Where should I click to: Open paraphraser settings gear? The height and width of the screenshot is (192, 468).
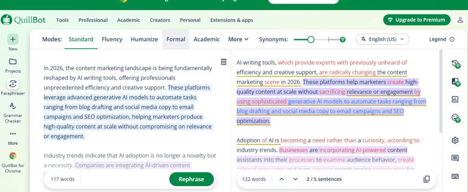(455, 140)
